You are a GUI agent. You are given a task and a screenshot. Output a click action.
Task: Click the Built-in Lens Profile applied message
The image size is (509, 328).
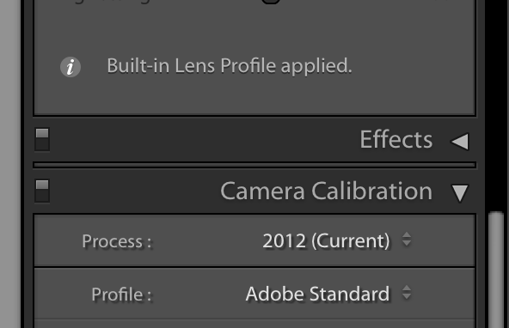click(230, 66)
